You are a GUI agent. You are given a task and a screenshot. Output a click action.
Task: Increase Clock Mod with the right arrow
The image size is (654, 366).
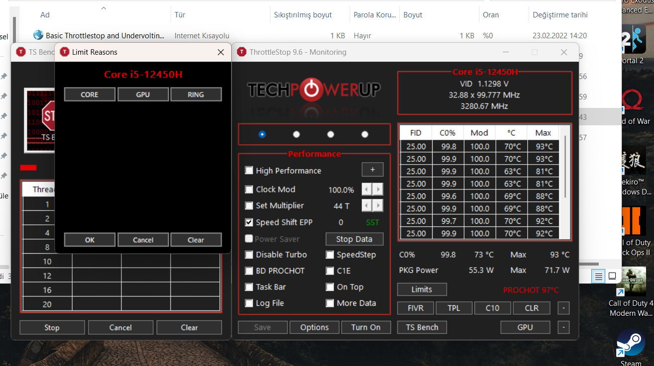click(378, 189)
